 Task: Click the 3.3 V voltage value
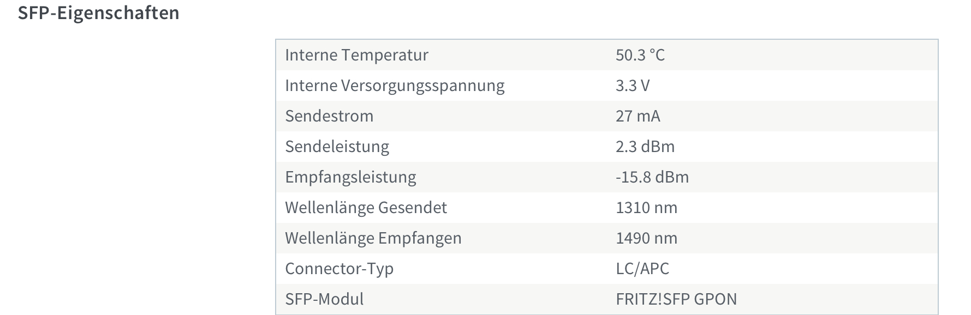tap(633, 86)
